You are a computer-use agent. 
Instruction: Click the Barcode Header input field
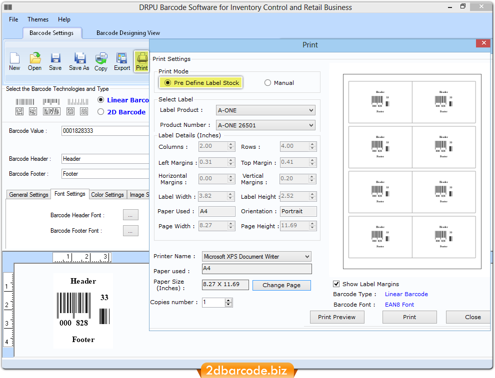click(105, 159)
